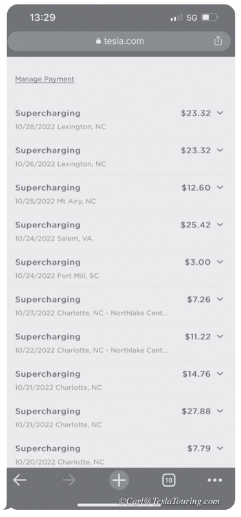Tap the browser forward arrow
Viewport: 241px width, 517px height.
click(x=69, y=480)
